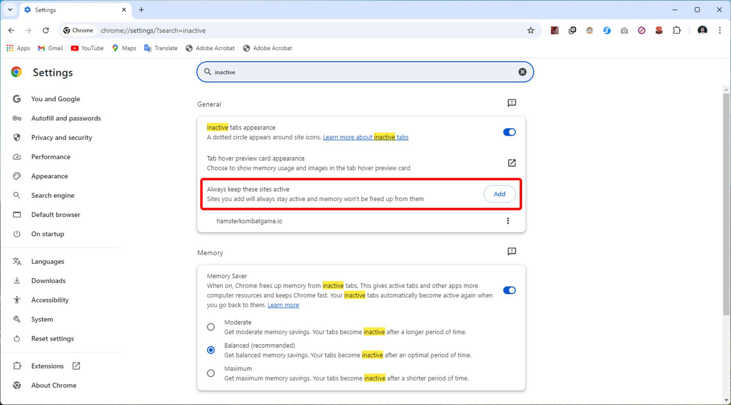Click the page's vertical scrollbar
Screen dimensions: 731x405
[x=726, y=205]
